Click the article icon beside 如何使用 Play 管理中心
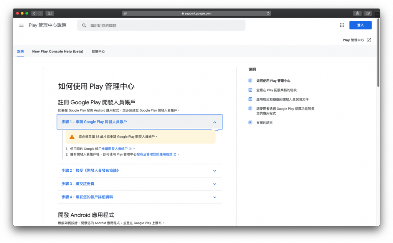The height and width of the screenshot is (243, 393). point(250,80)
